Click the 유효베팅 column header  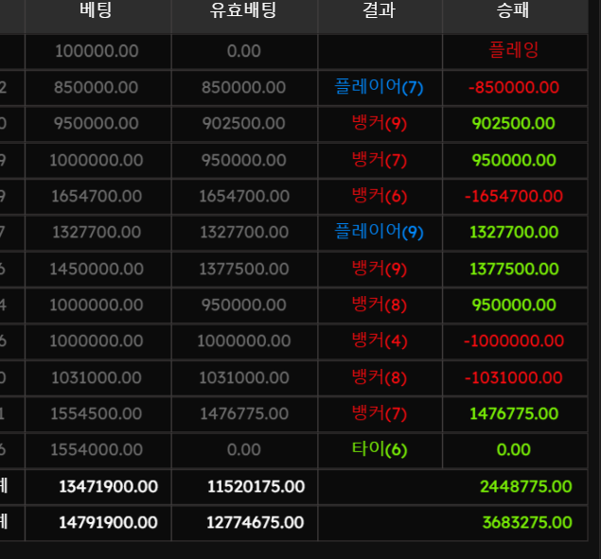(x=243, y=11)
